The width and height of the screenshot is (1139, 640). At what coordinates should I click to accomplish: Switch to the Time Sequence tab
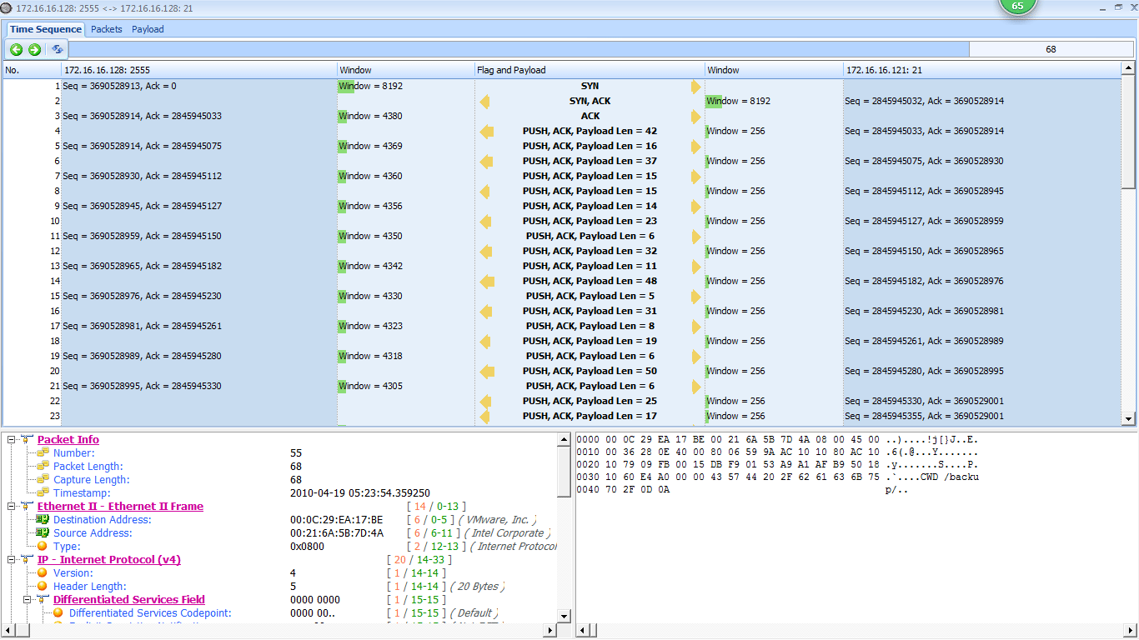tap(46, 29)
